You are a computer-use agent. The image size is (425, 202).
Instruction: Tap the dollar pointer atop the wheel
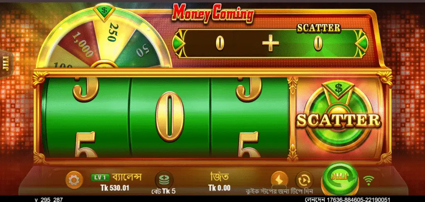pyautogui.click(x=104, y=11)
